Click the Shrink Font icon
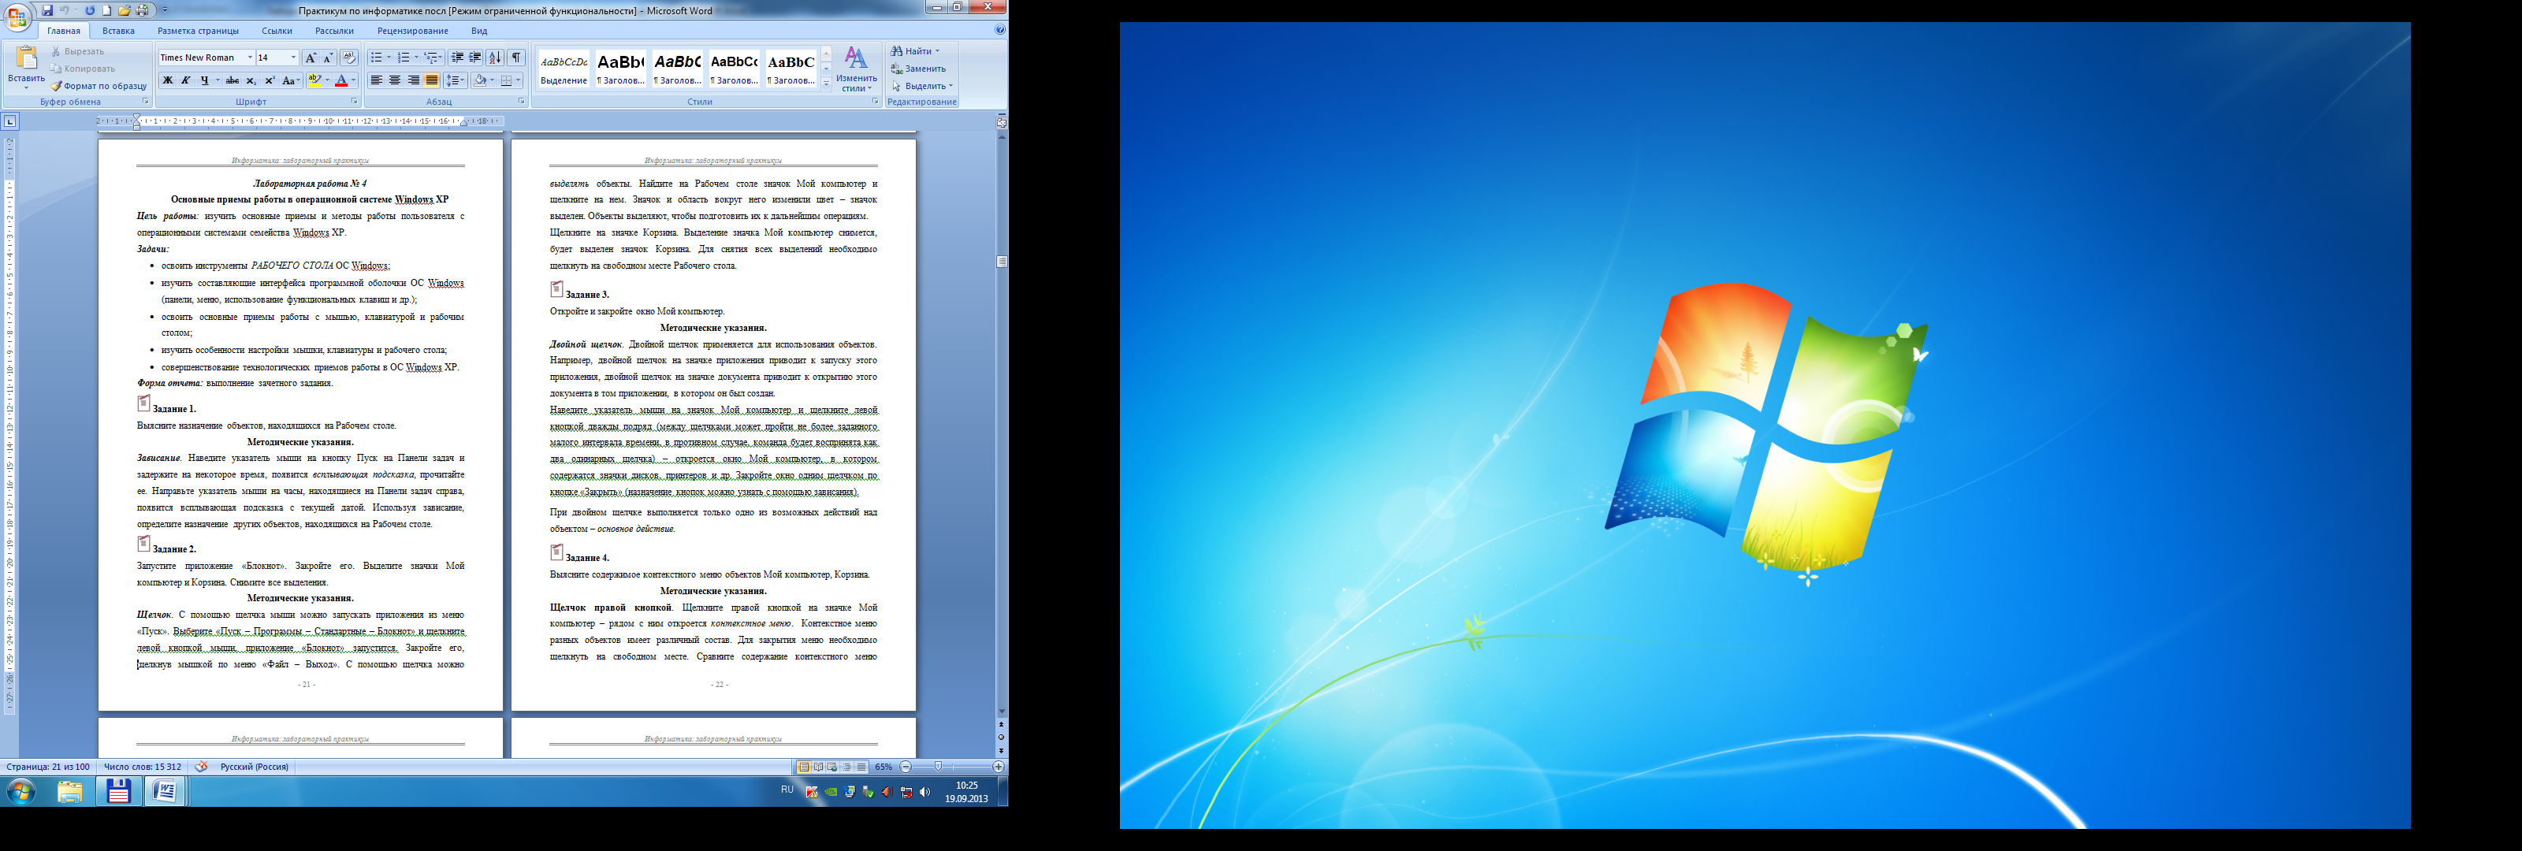Screen dimensions: 2522x851 (x=328, y=58)
